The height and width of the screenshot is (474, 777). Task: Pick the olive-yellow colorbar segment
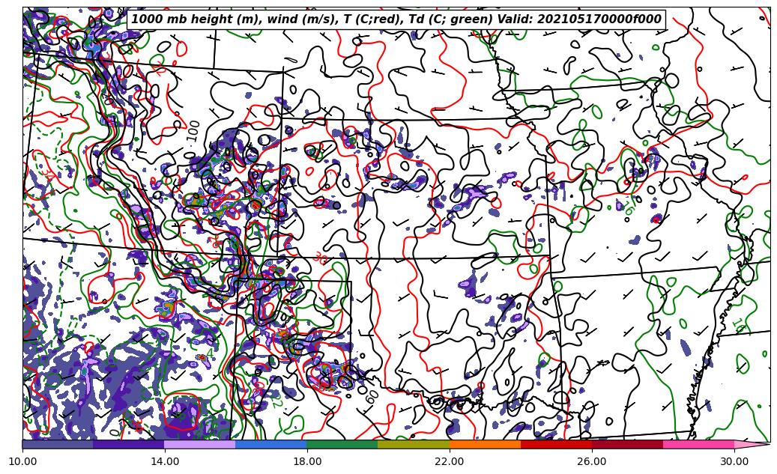(x=414, y=444)
